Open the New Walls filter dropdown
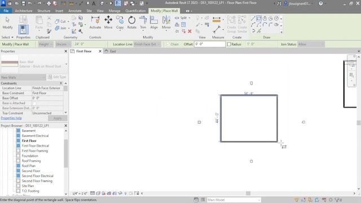The width and height of the screenshot is (361, 203). 23,77
